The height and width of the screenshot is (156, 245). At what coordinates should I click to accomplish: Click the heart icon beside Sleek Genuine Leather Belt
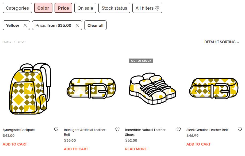pos(240,129)
